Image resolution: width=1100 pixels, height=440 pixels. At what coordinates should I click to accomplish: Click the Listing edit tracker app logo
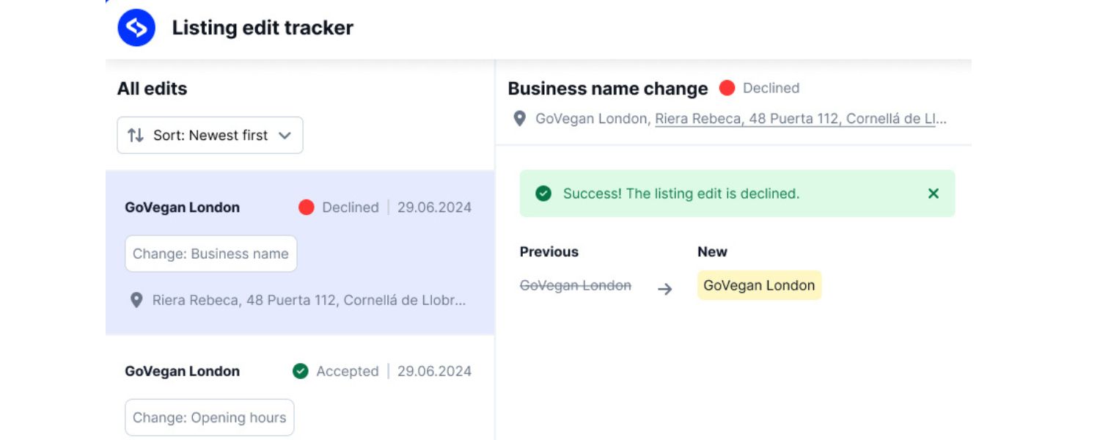[x=136, y=27]
